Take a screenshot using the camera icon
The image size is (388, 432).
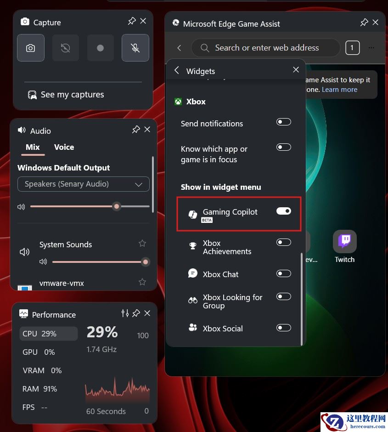tap(30, 47)
